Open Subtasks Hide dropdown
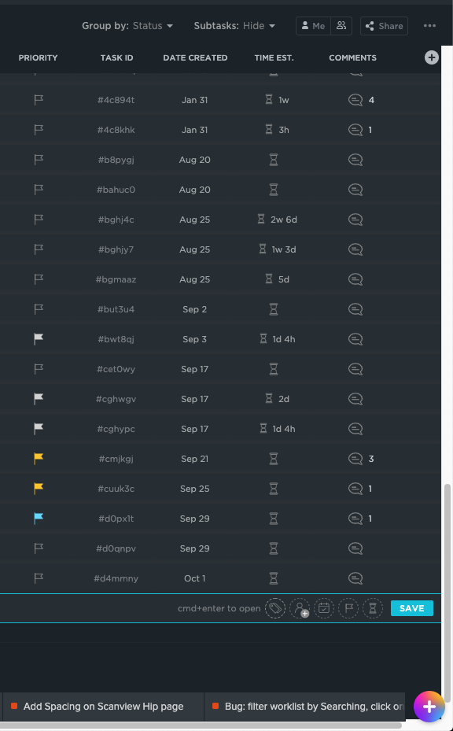This screenshot has width=453, height=731. 234,26
